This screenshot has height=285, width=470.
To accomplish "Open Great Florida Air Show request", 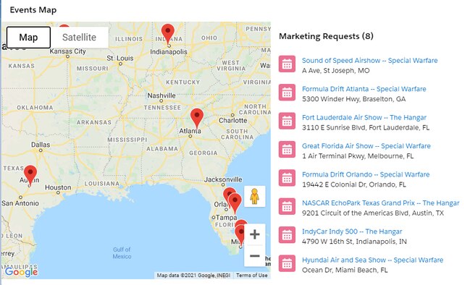I will (x=366, y=146).
